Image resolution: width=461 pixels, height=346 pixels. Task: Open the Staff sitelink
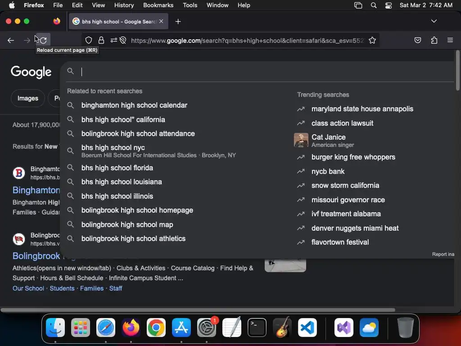pos(116,288)
